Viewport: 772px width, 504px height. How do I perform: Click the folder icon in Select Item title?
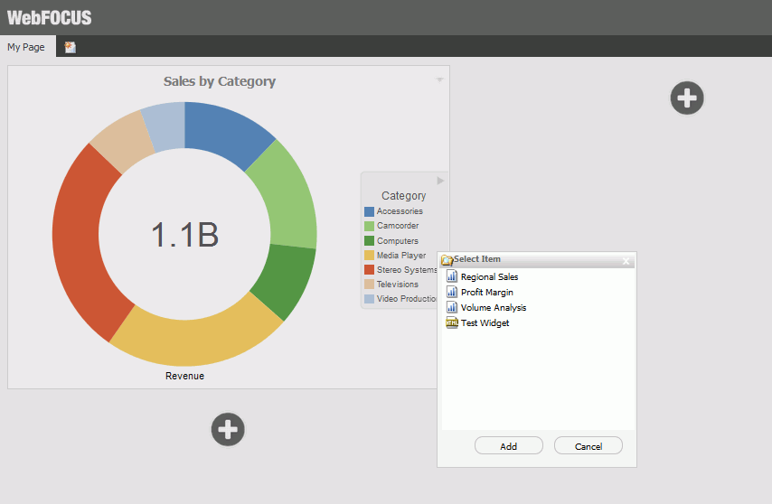pos(447,260)
